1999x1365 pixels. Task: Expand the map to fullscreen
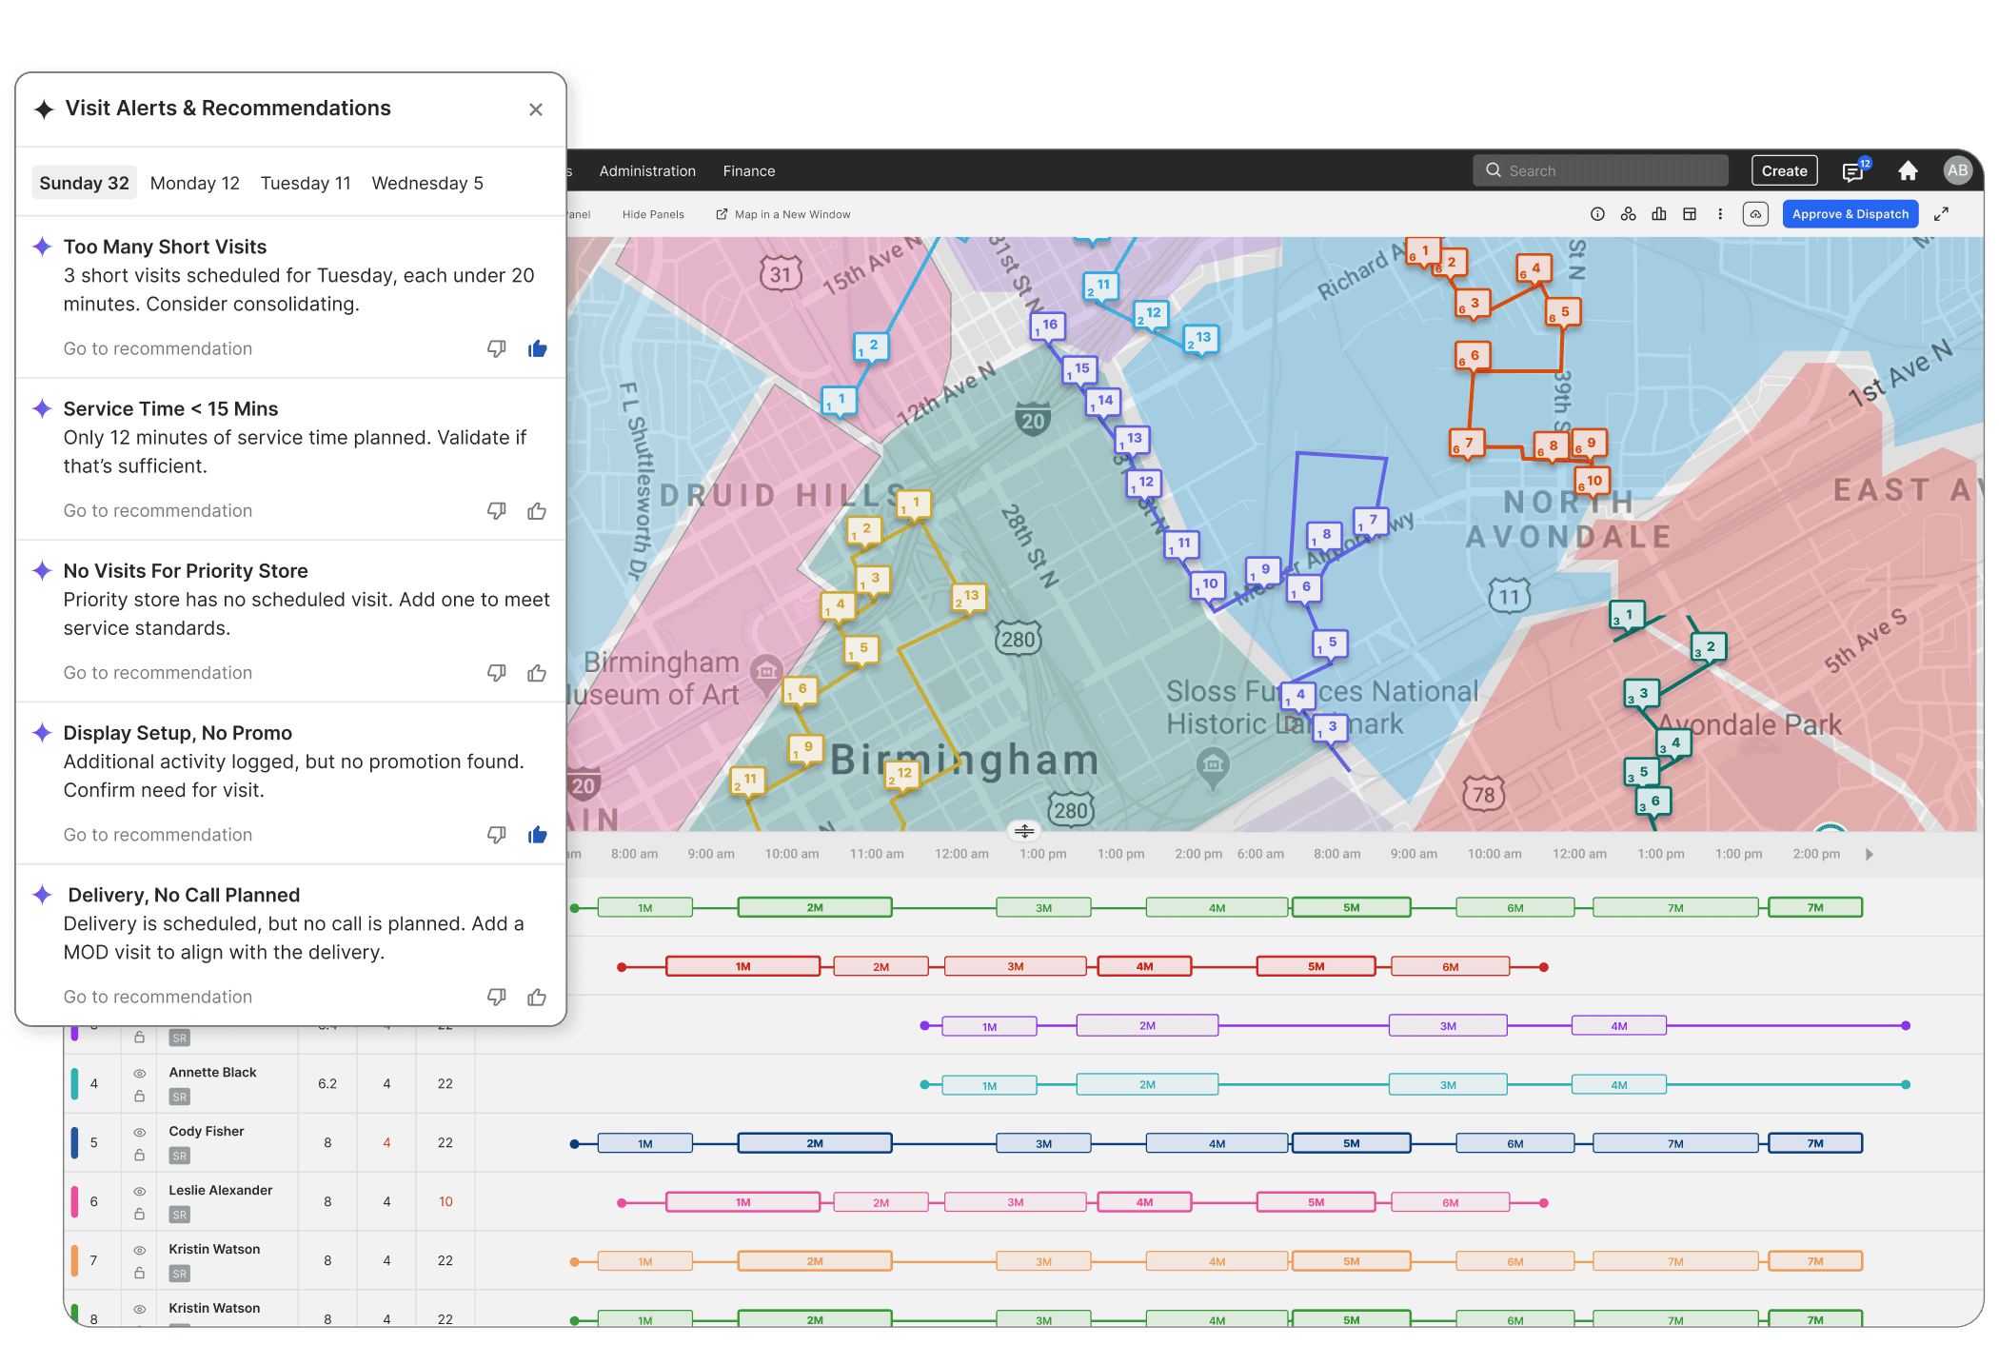click(1941, 214)
